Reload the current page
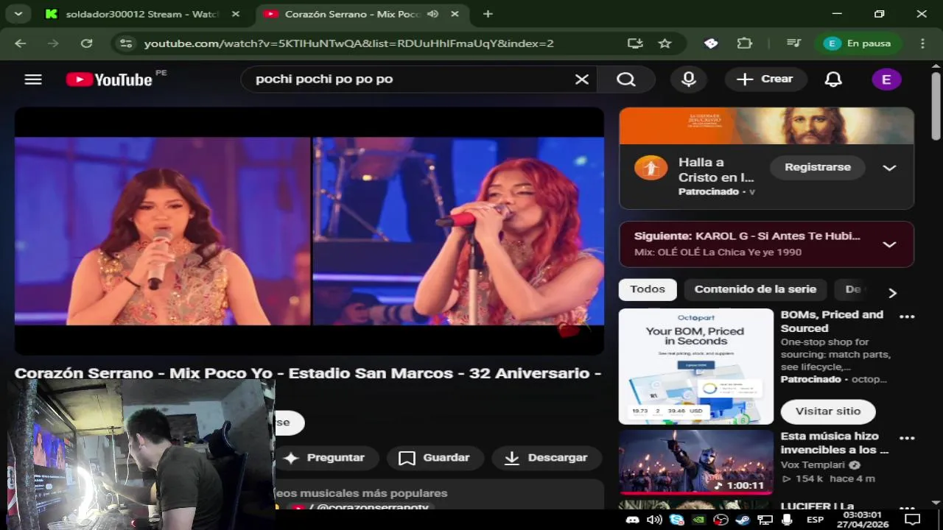 click(x=86, y=43)
